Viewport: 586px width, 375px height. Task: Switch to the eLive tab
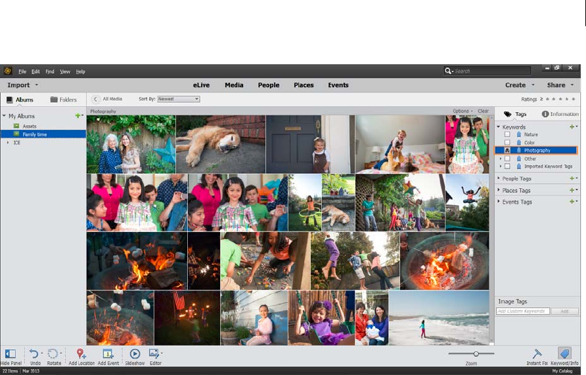[201, 85]
